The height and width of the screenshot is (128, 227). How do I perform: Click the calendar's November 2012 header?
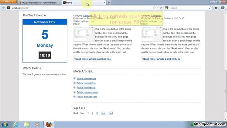click(45, 22)
